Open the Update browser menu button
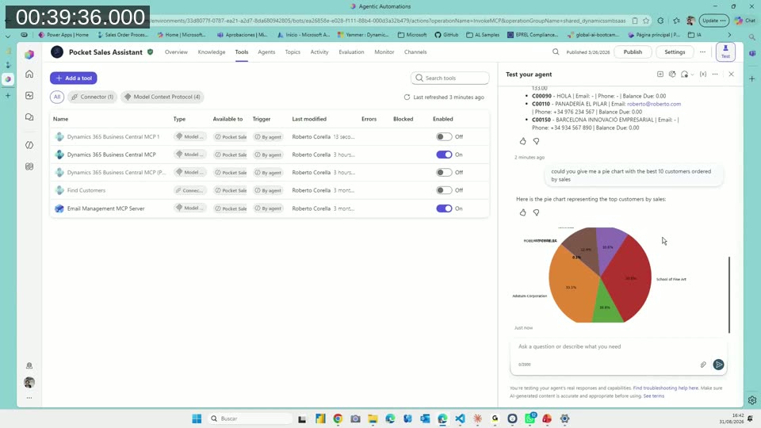 click(713, 21)
